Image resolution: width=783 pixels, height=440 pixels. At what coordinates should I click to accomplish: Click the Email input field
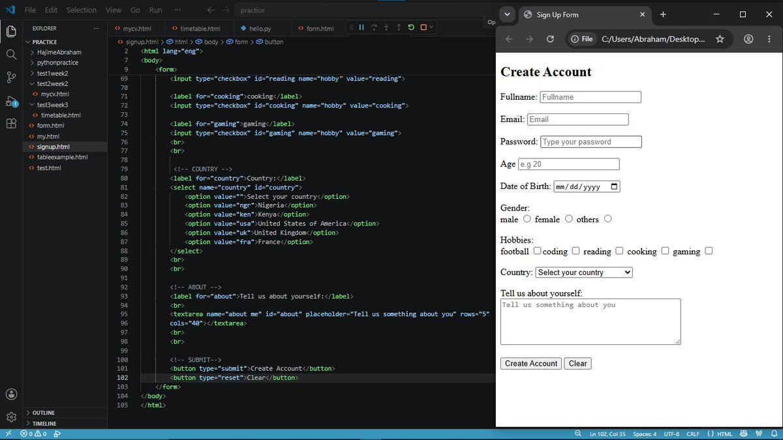tap(578, 119)
